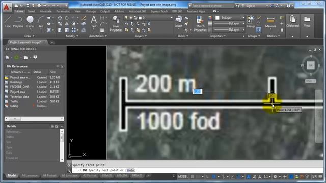Switch to the Manage ribbon tab
The image size is (326, 183).
tap(91, 11)
